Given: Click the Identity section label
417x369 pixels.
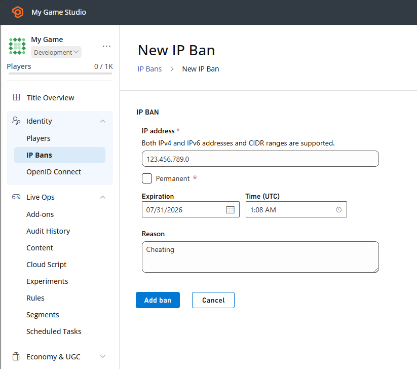Looking at the screenshot, I should click(39, 121).
